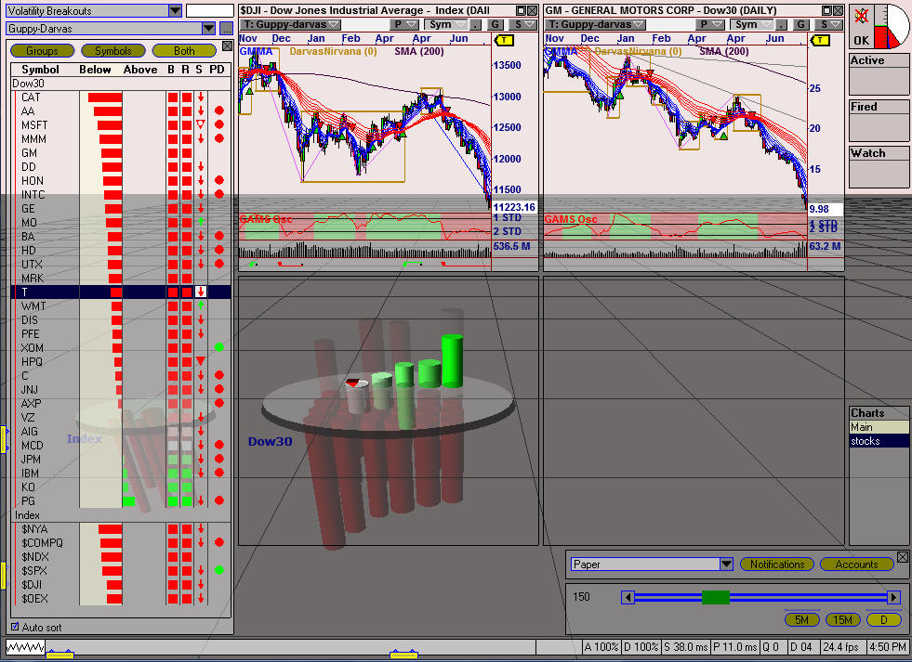Click the green up arrow in the WMT row

pos(201,305)
